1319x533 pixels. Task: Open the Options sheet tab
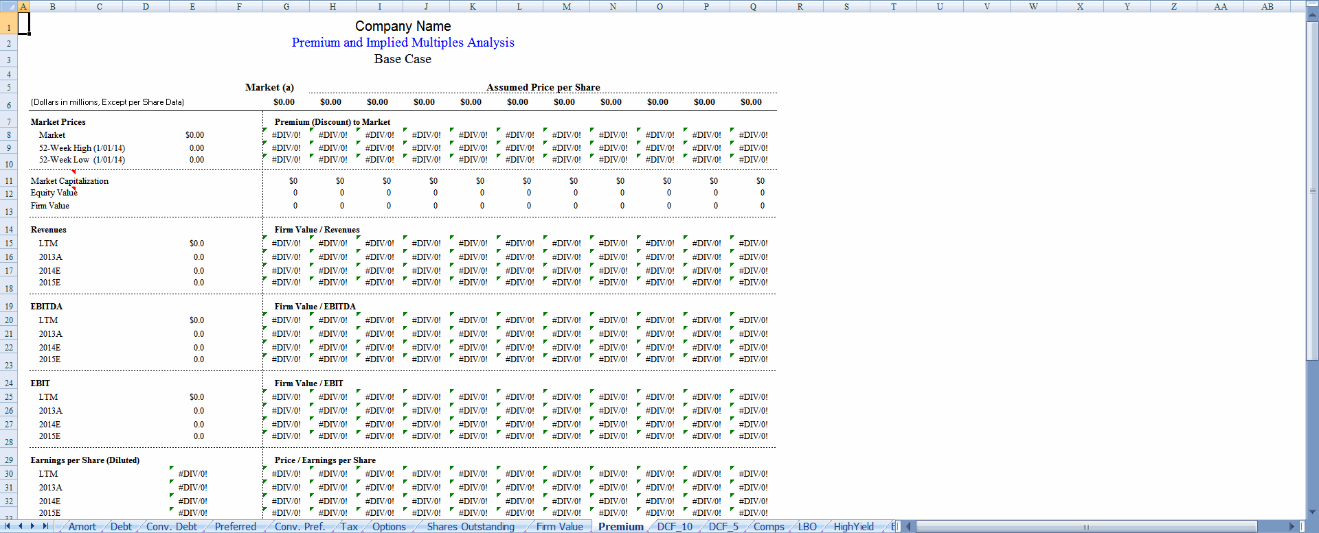390,527
